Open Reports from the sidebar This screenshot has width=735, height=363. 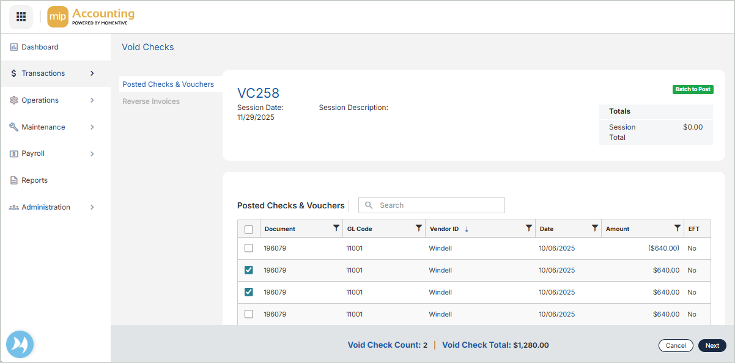34,180
